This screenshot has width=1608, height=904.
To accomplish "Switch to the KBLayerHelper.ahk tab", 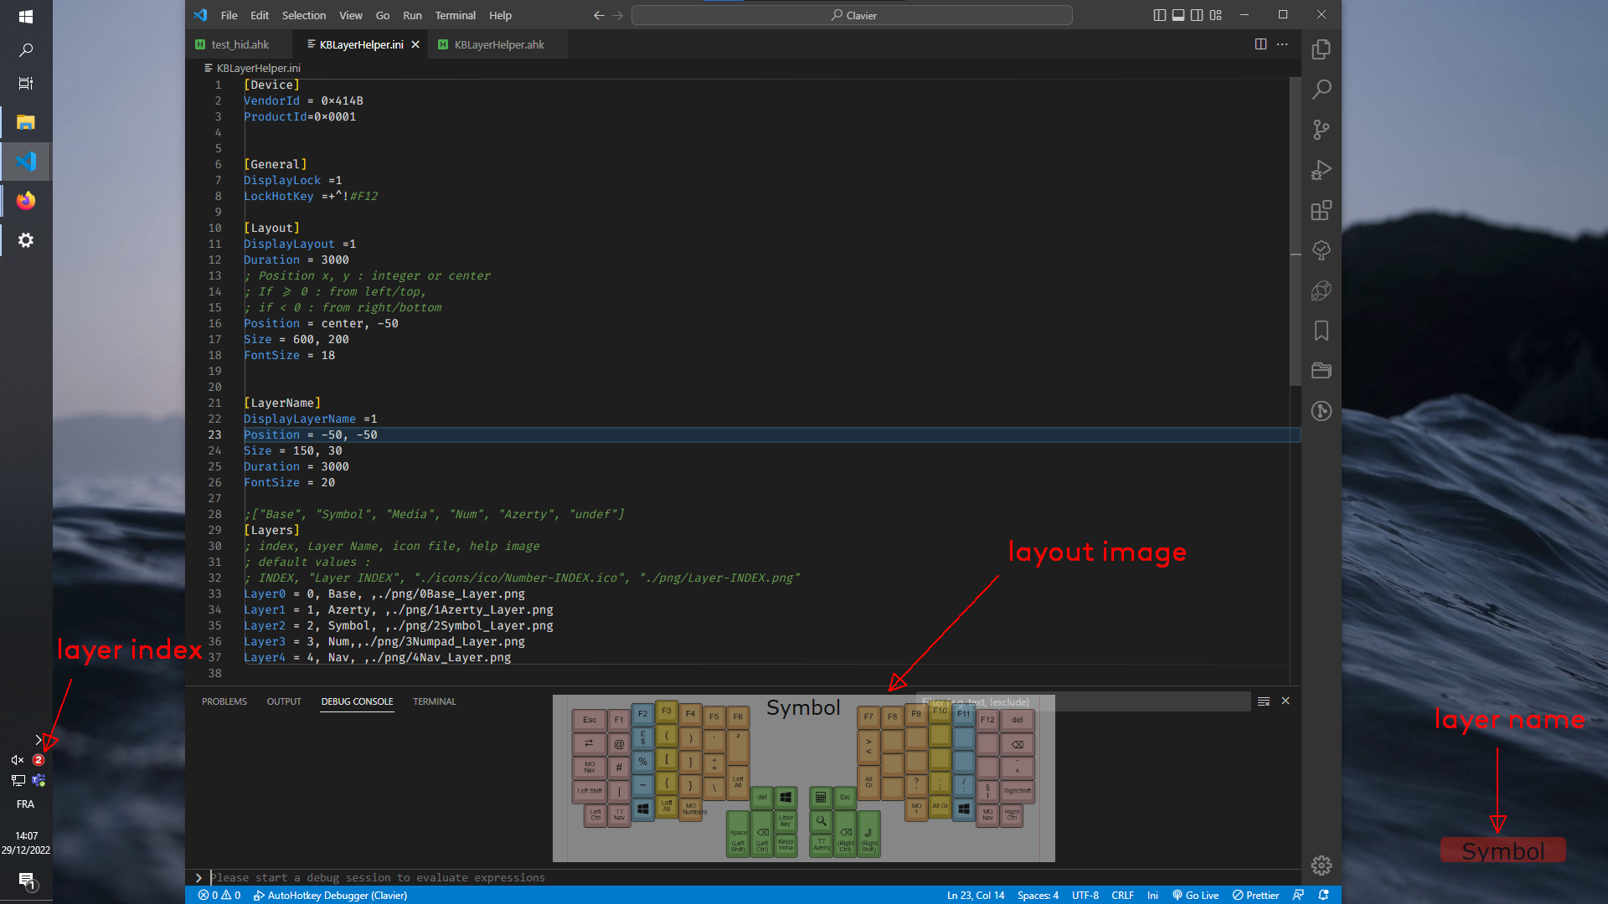I will point(498,44).
